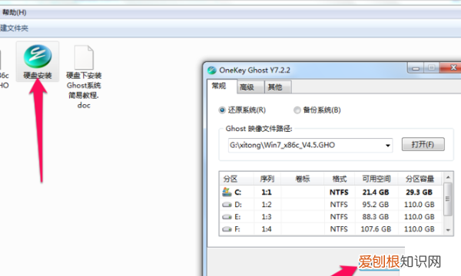The width and height of the screenshot is (461, 276).
Task: Click the 可用空间 column header
Action: pos(376,179)
